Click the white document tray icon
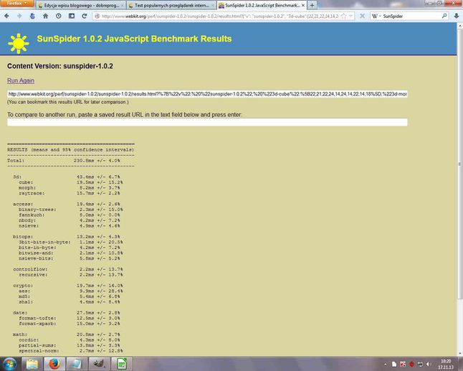Screen dimensions: 463x371 point(394,365)
